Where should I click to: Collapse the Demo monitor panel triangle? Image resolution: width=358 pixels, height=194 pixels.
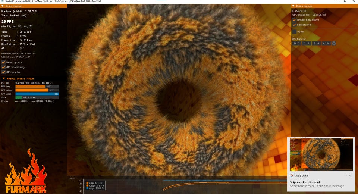(3, 6)
